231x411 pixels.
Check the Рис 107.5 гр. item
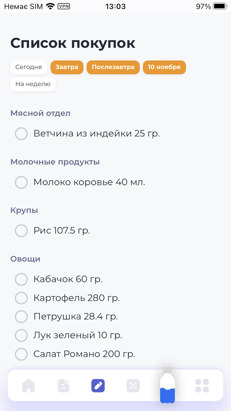[21, 231]
